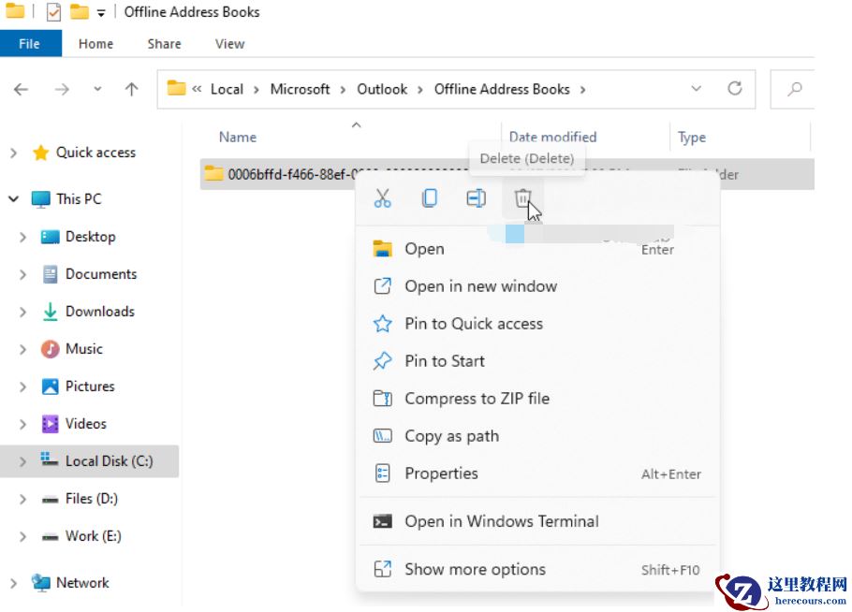Refresh the current folder view

tap(733, 89)
